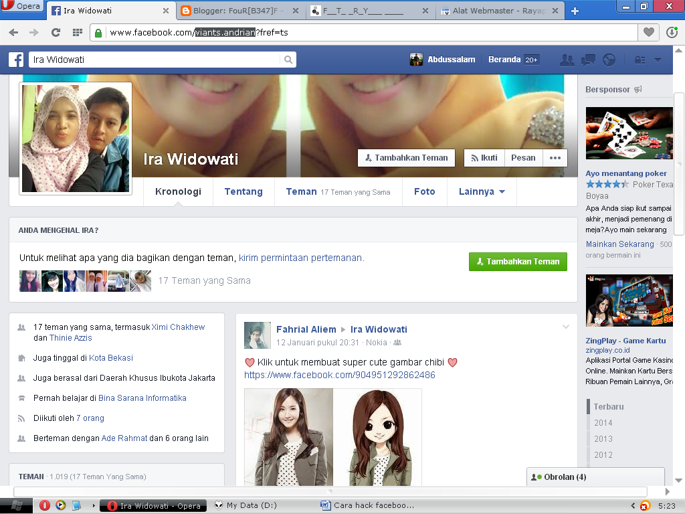Reload the page with the refresh icon
Screen dimensions: 685x514
tap(56, 32)
